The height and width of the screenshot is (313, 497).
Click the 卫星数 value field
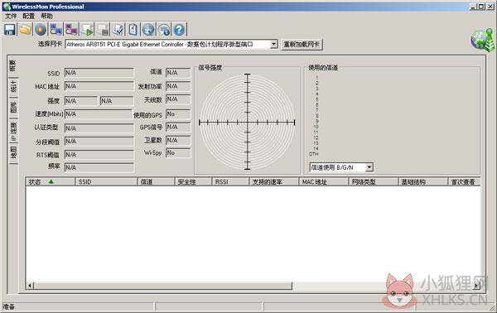click(178, 140)
